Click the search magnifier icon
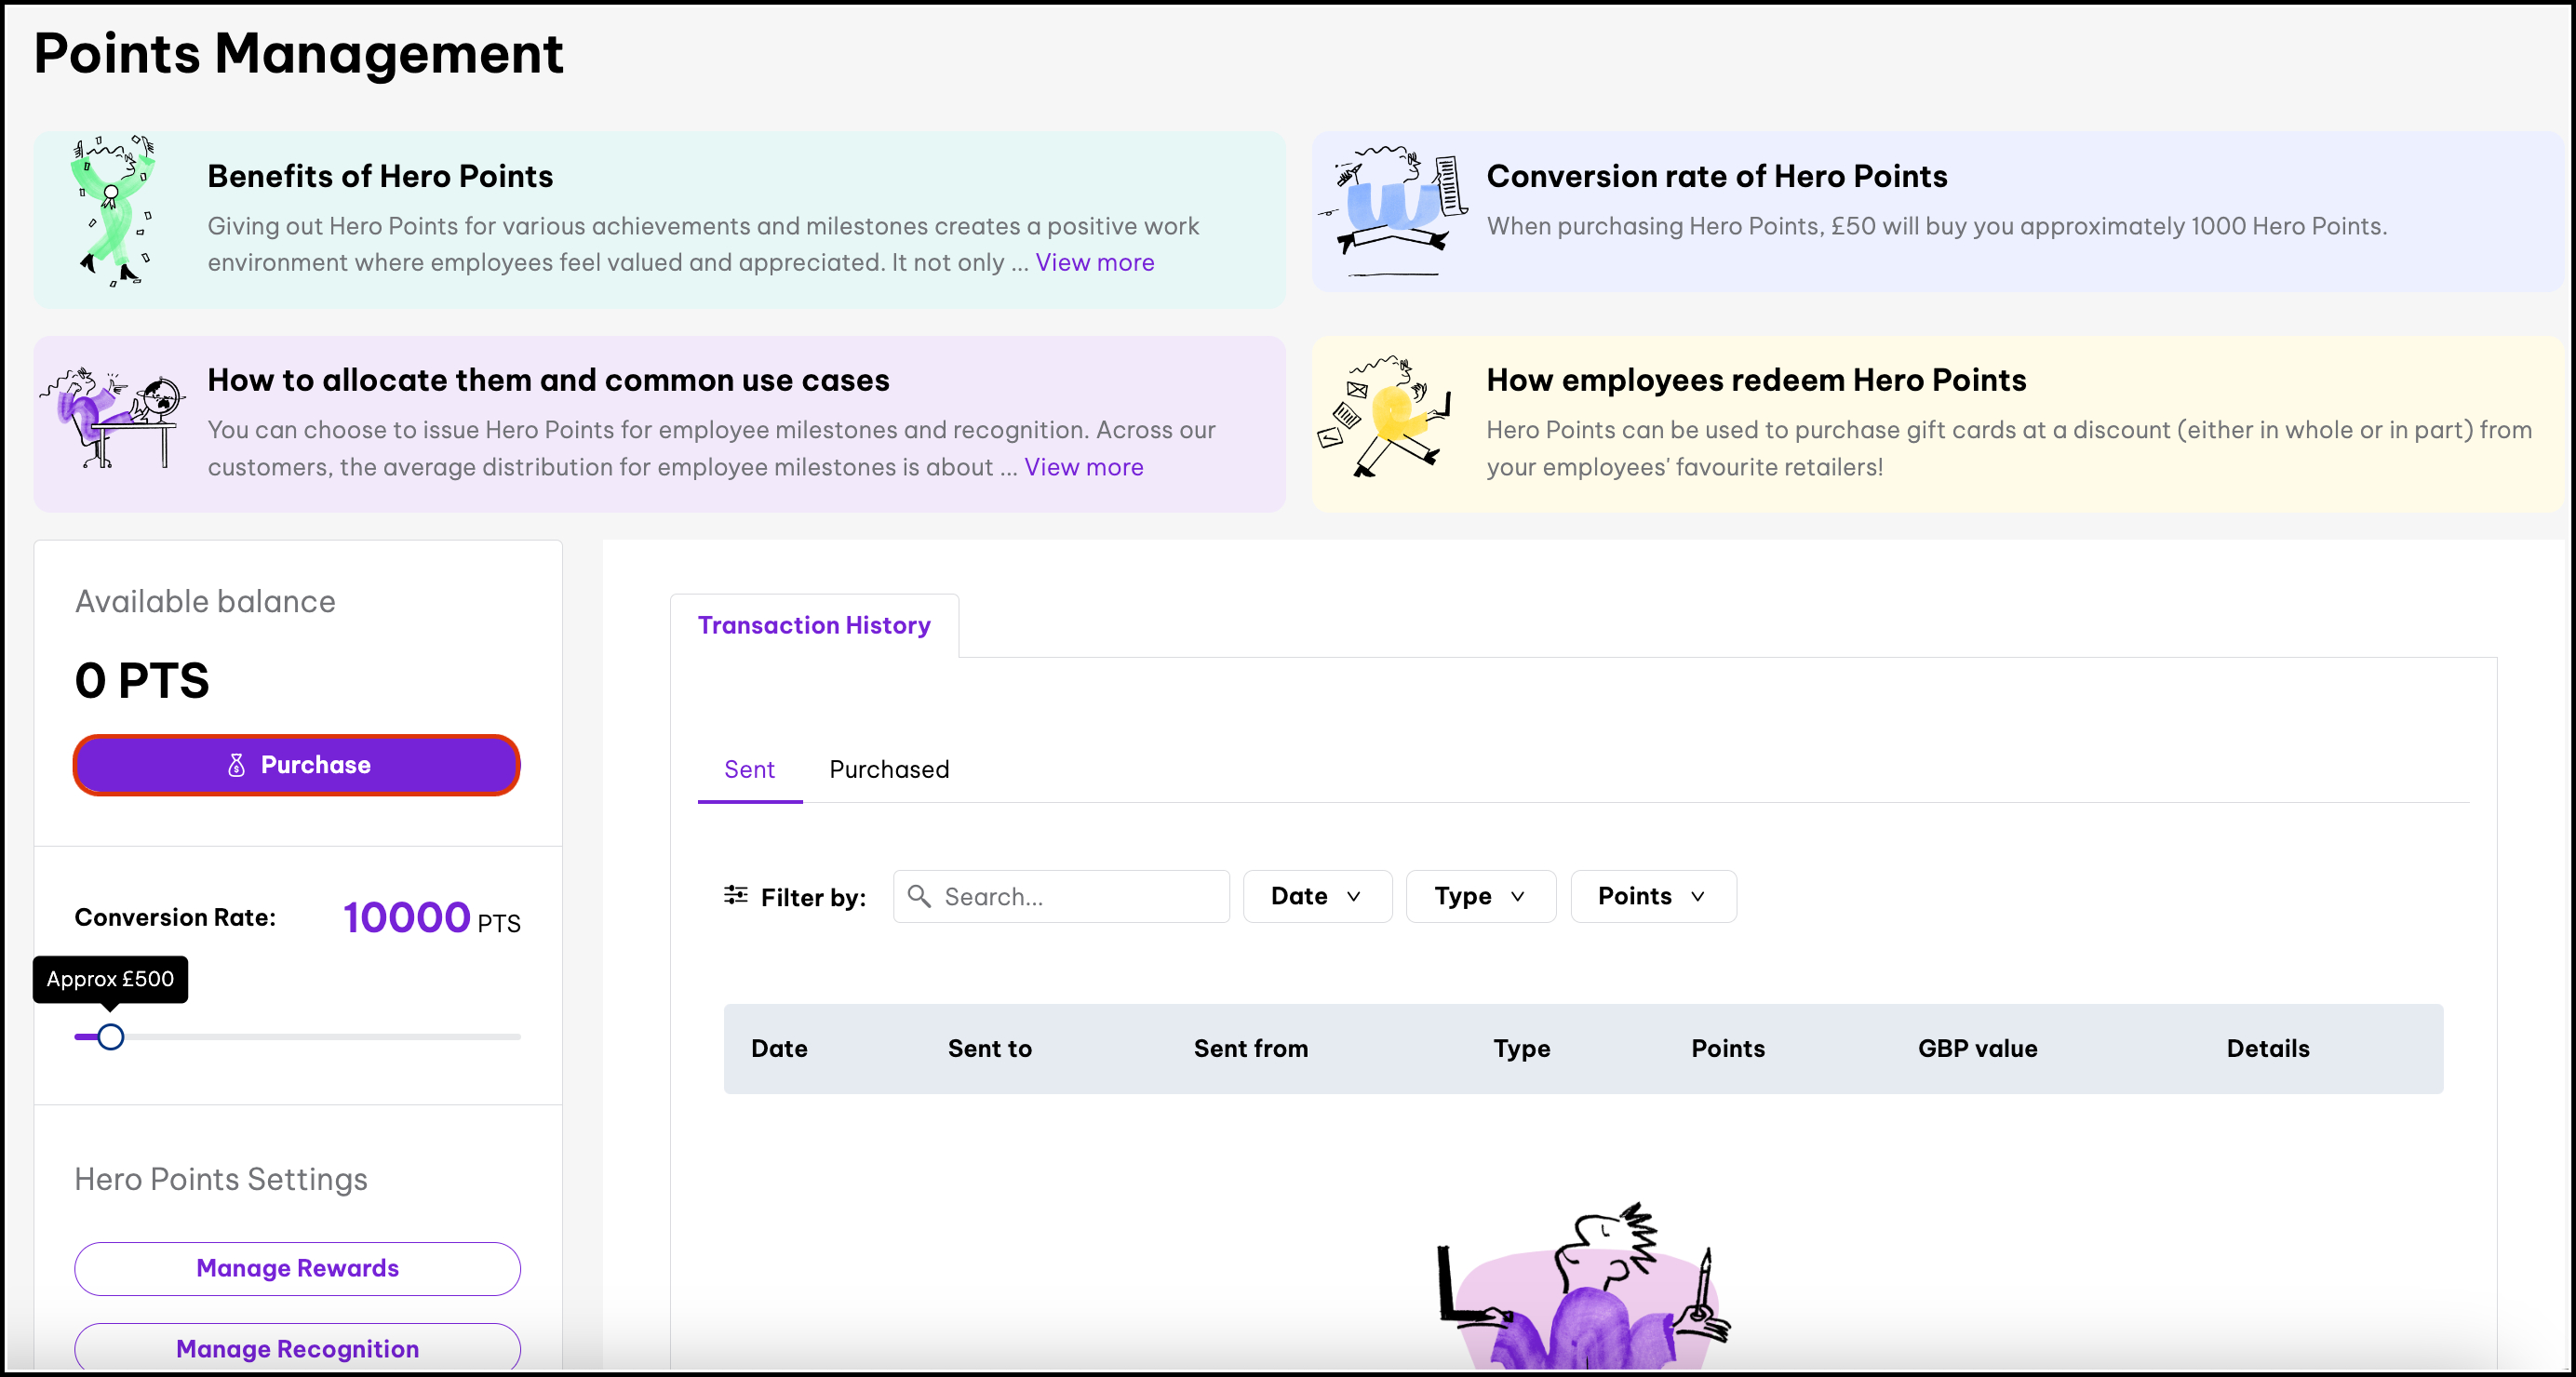The height and width of the screenshot is (1377, 2576). tap(918, 895)
